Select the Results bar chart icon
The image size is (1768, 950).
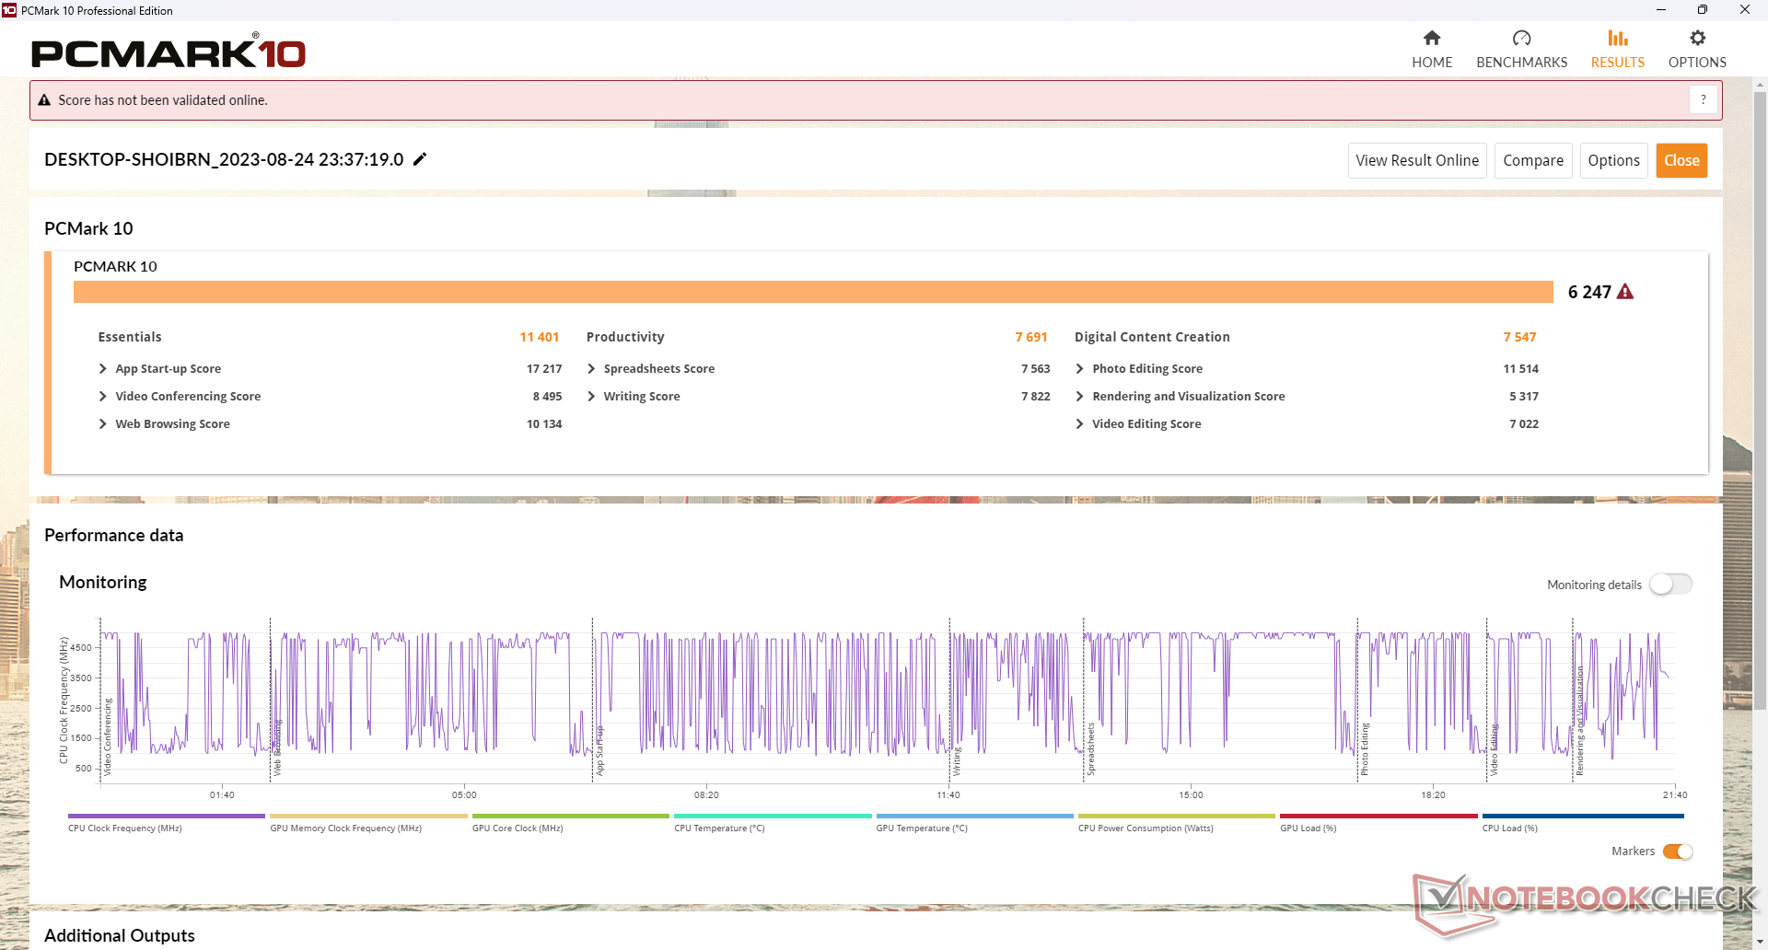tap(1617, 38)
